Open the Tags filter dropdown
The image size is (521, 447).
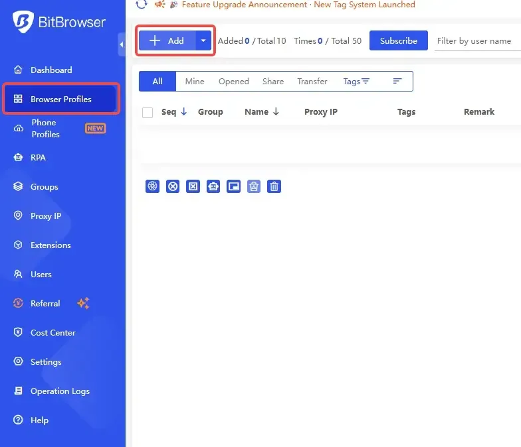(x=356, y=82)
